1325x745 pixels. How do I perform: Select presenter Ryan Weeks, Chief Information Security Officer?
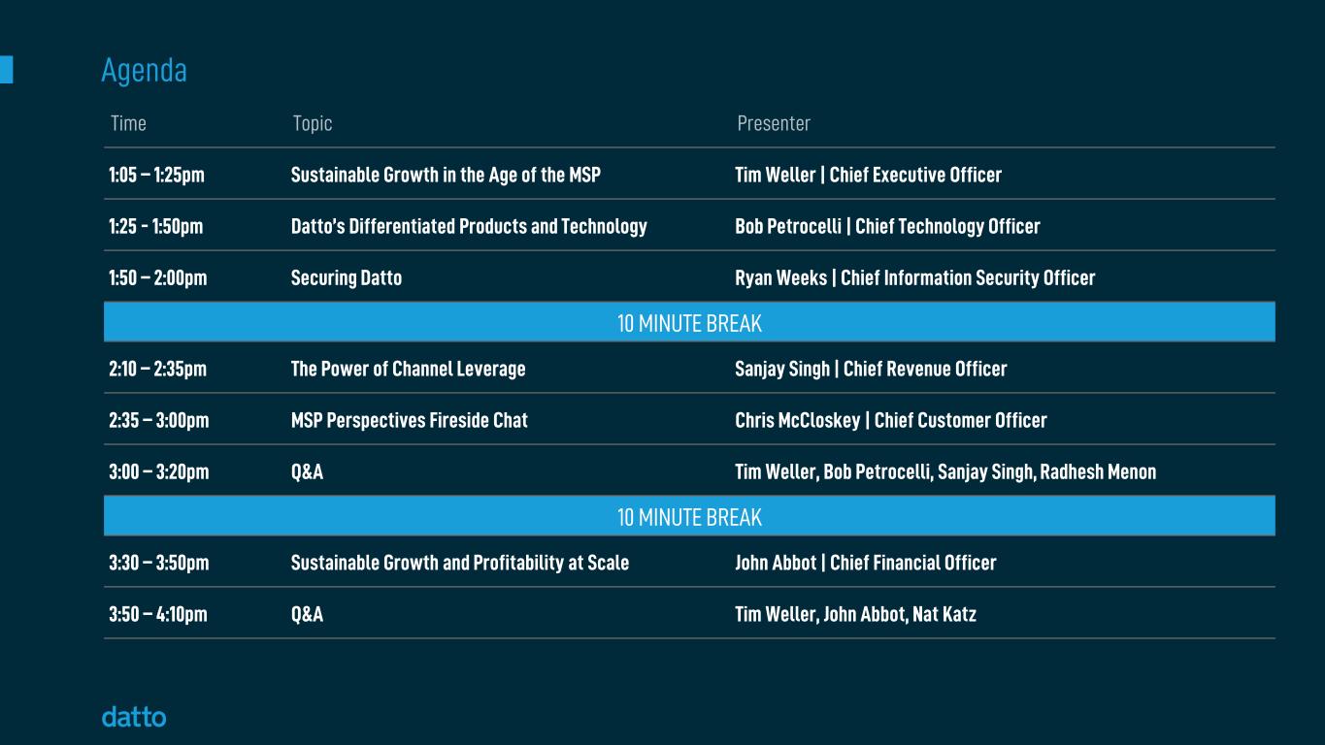coord(914,278)
